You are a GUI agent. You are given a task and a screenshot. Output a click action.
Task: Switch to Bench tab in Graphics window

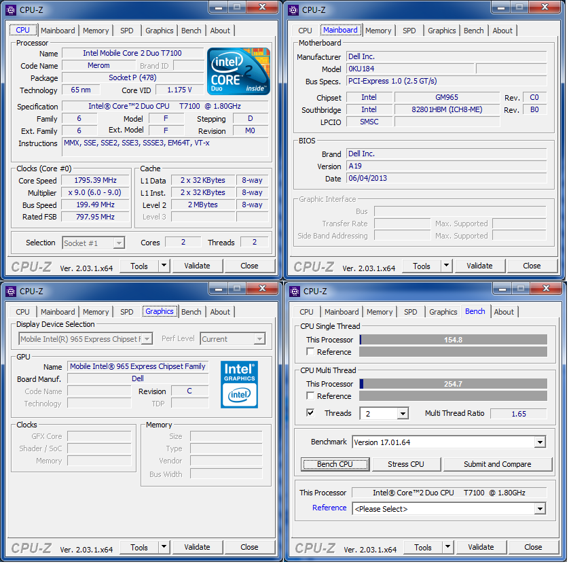click(x=191, y=312)
